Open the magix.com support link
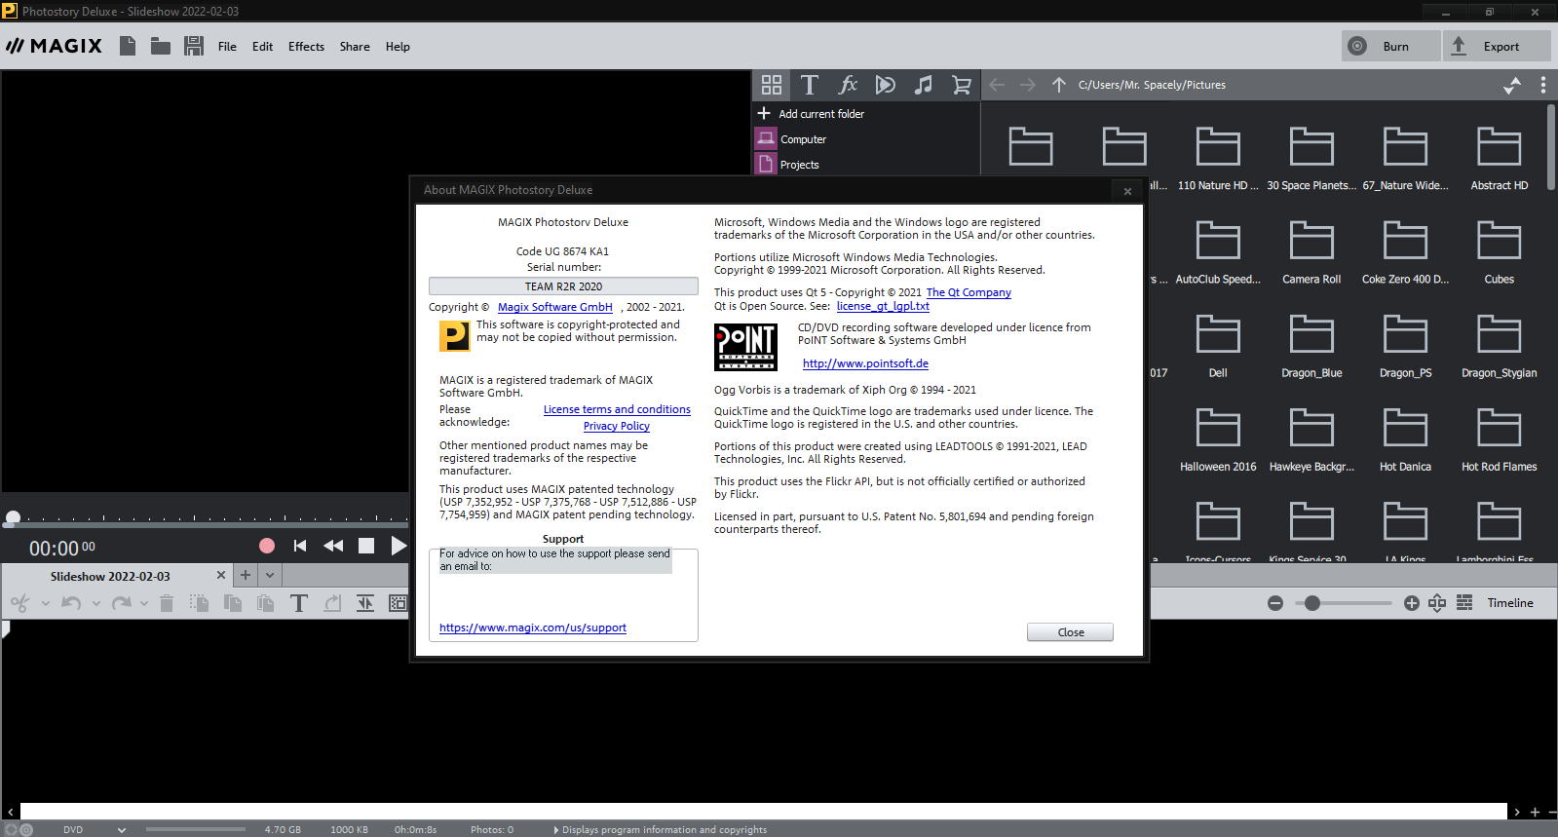1558x837 pixels. pos(533,628)
